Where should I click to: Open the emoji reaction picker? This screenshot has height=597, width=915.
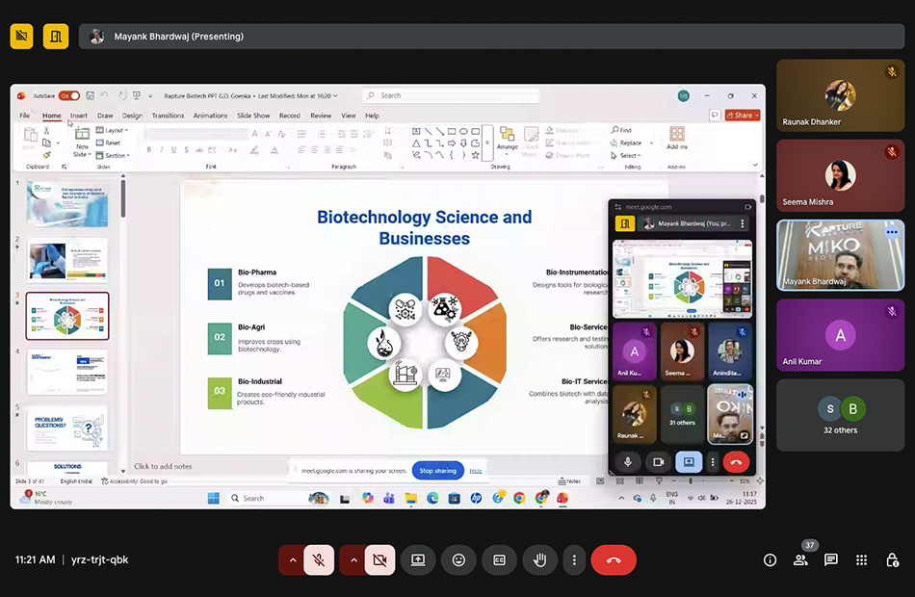(x=459, y=559)
